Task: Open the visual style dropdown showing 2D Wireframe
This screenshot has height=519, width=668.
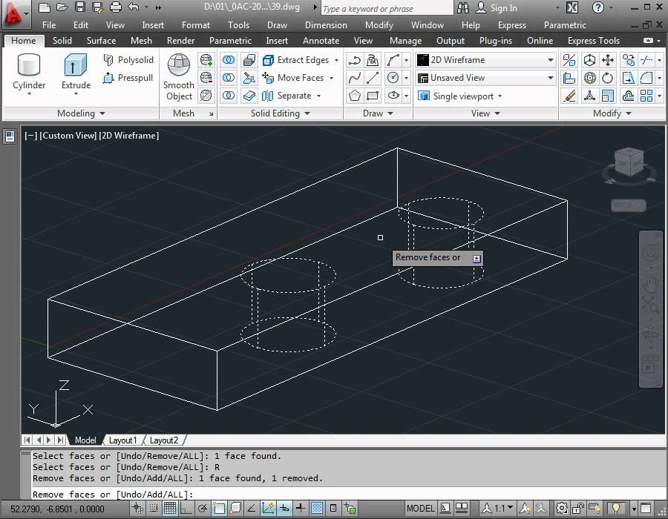Action: (x=549, y=60)
